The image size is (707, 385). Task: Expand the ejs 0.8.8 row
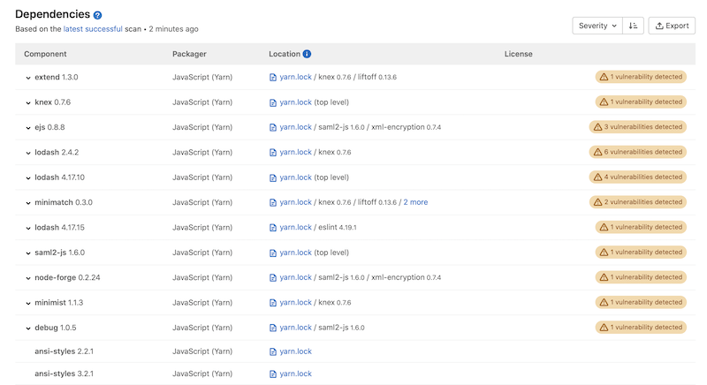click(x=28, y=127)
